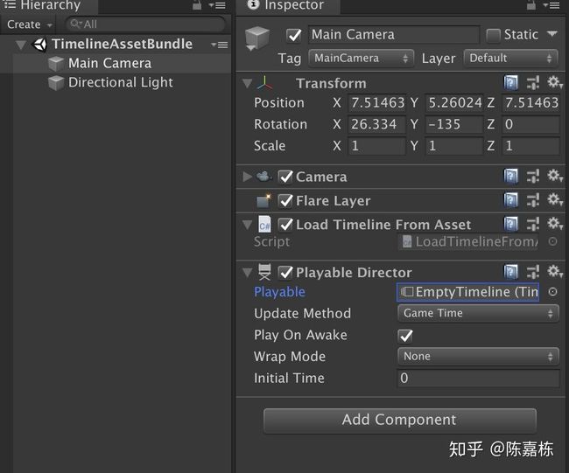Image resolution: width=569 pixels, height=473 pixels.
Task: Open the Tag dropdown MainCamera
Action: point(361,58)
